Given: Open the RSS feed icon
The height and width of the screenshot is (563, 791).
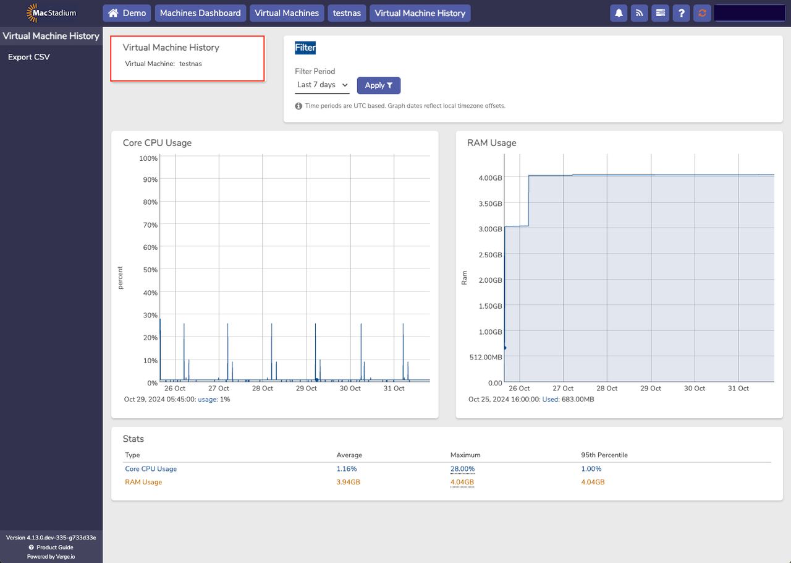Looking at the screenshot, I should click(640, 13).
